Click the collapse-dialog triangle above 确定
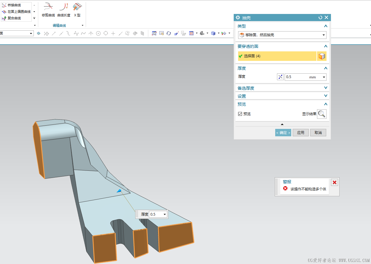This screenshot has width=371, height=264. 282,124
